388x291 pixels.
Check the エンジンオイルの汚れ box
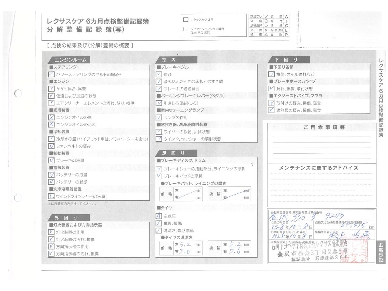point(51,125)
